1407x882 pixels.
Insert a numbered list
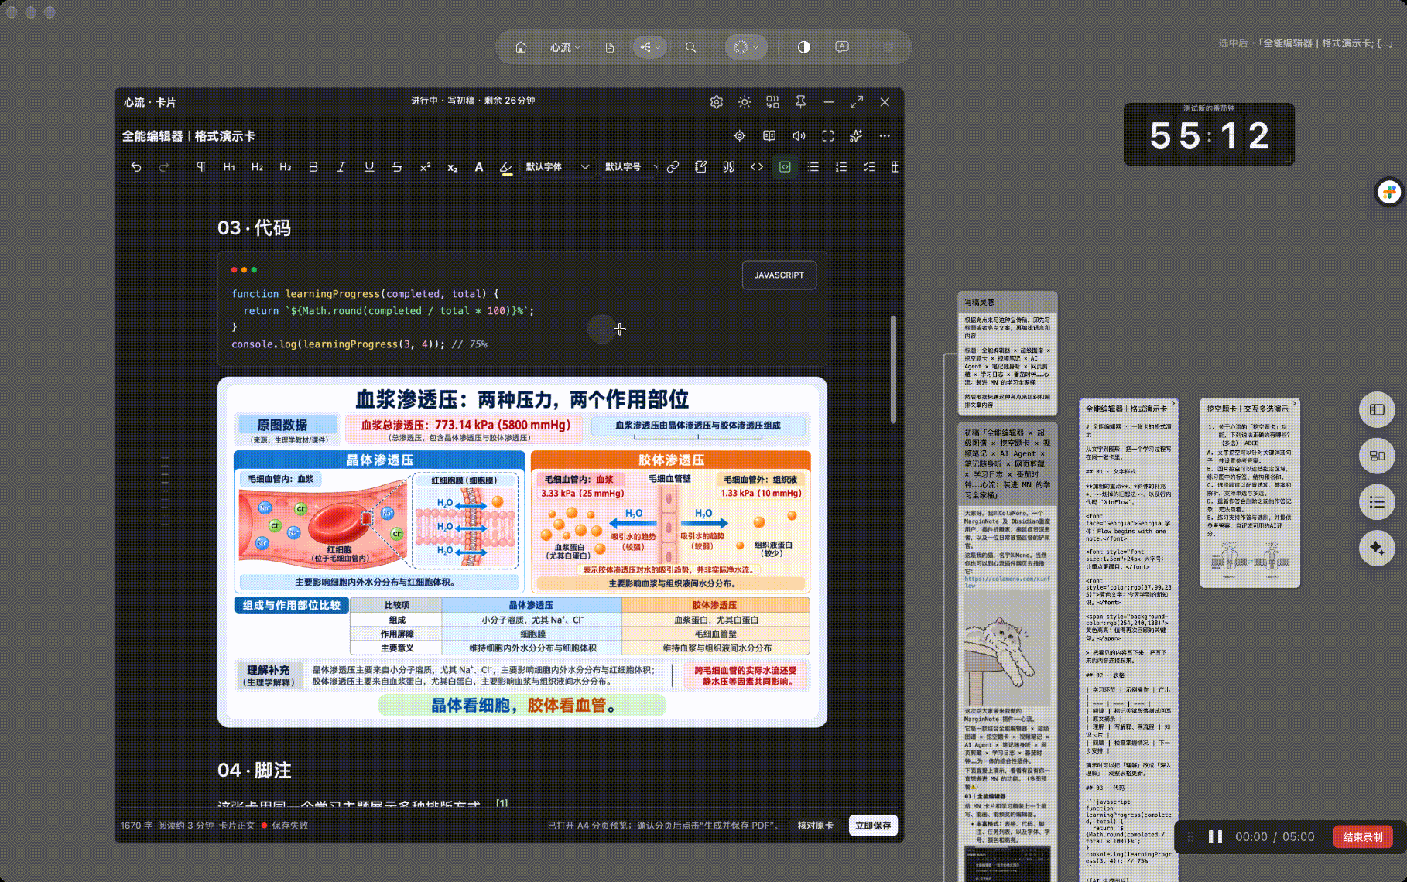(x=841, y=167)
